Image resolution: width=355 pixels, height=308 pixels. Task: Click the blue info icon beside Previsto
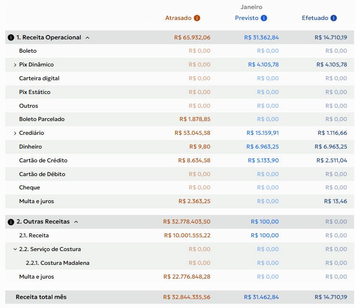click(x=264, y=18)
